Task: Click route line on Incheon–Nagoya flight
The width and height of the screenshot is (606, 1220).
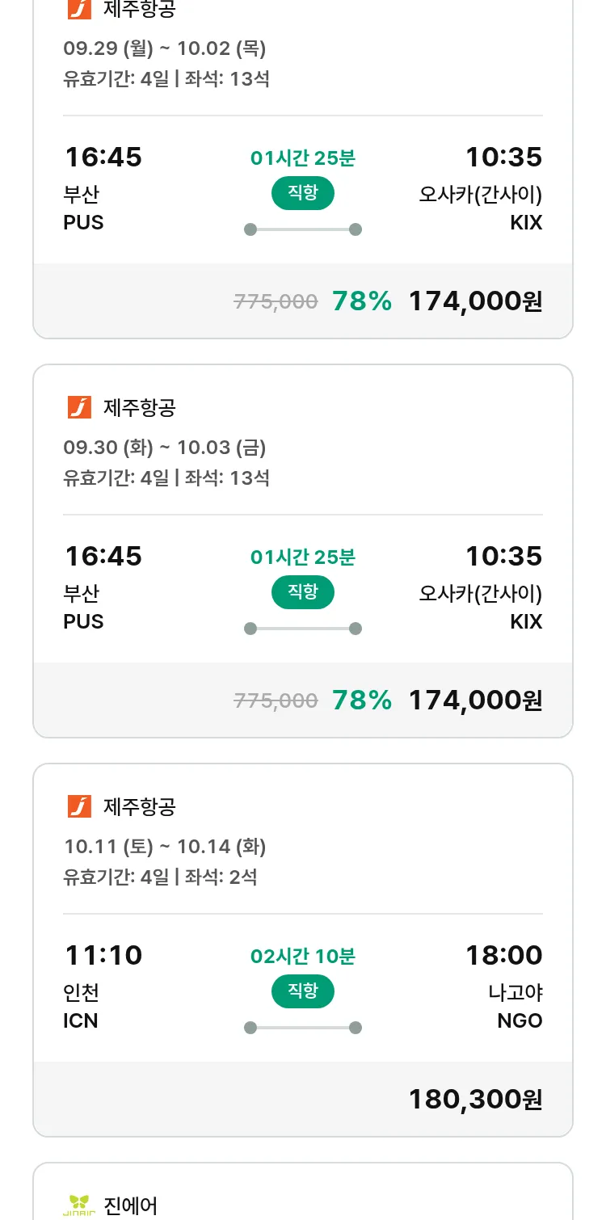Action: (303, 1028)
